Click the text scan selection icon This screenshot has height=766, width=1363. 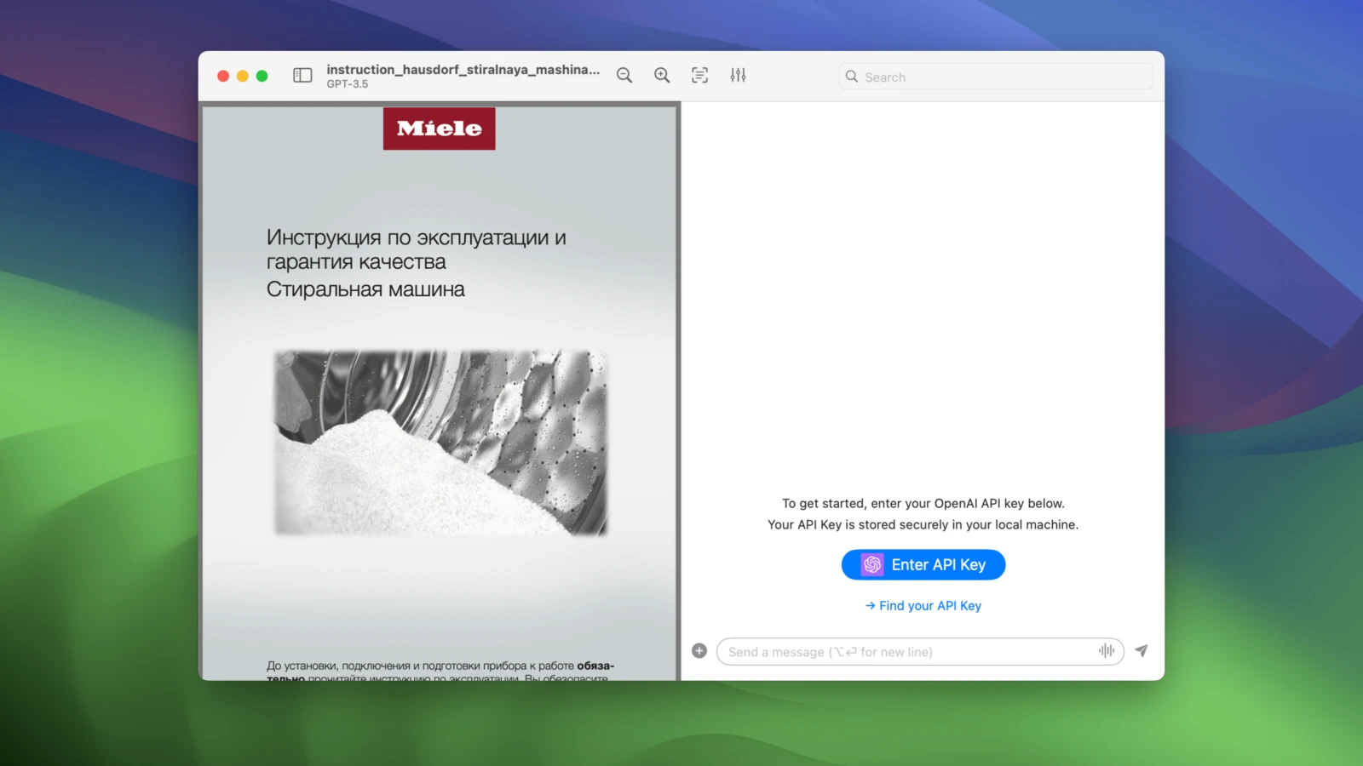tap(699, 76)
